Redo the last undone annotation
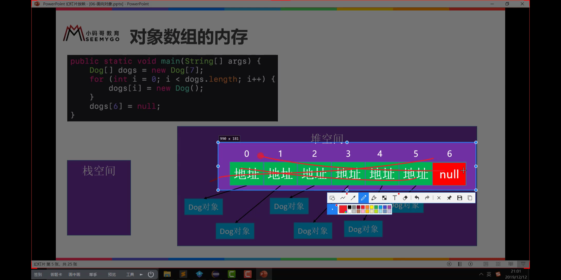The width and height of the screenshot is (561, 280). pos(427,198)
